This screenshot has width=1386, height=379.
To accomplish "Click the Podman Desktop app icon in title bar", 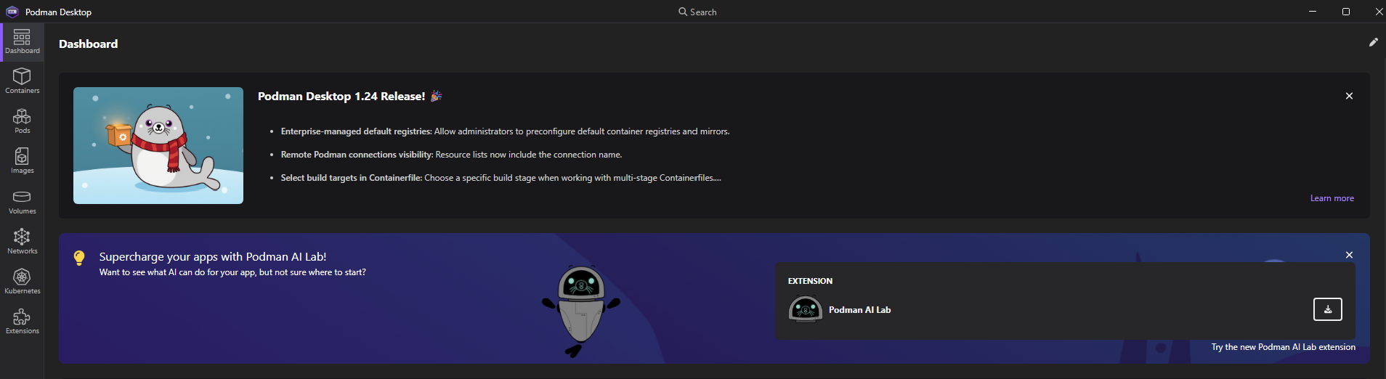I will coord(12,12).
